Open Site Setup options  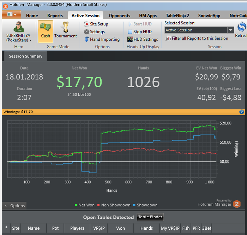click(x=96, y=24)
